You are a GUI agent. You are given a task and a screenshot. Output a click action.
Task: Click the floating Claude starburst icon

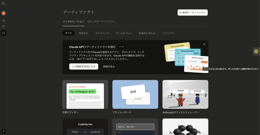(256, 51)
